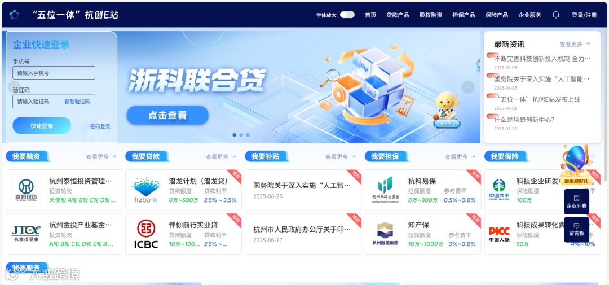The image size is (609, 285).
Task: Click the hzbank logo
Action: coord(145,190)
